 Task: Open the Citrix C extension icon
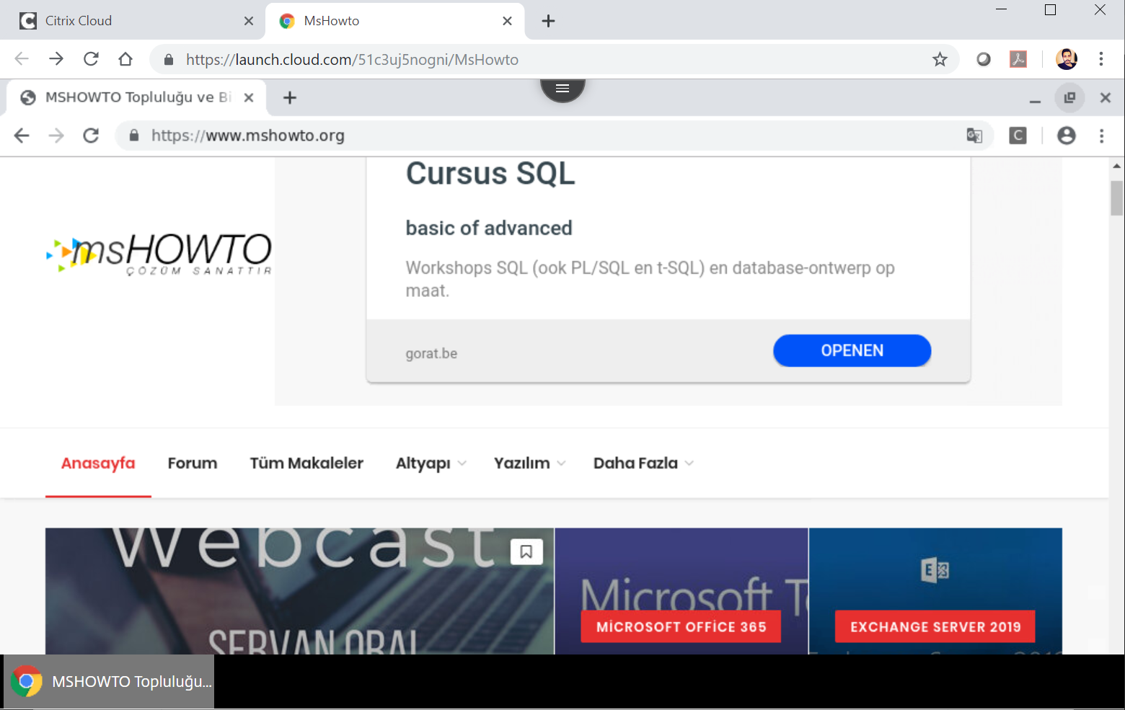(x=1018, y=136)
